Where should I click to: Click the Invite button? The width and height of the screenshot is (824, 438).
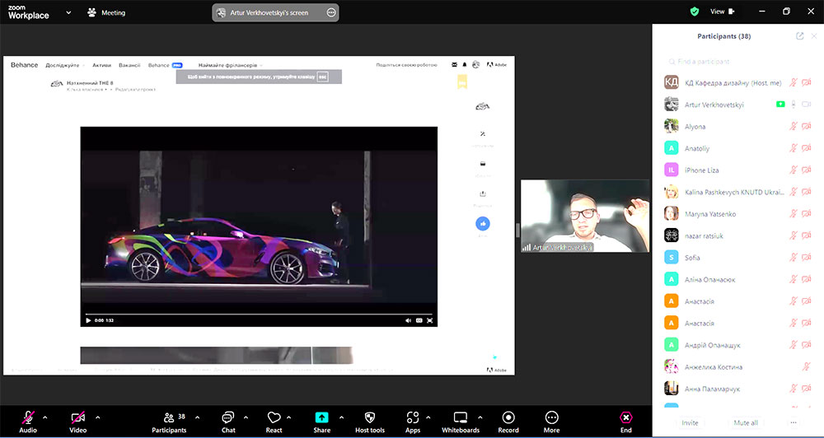click(690, 423)
